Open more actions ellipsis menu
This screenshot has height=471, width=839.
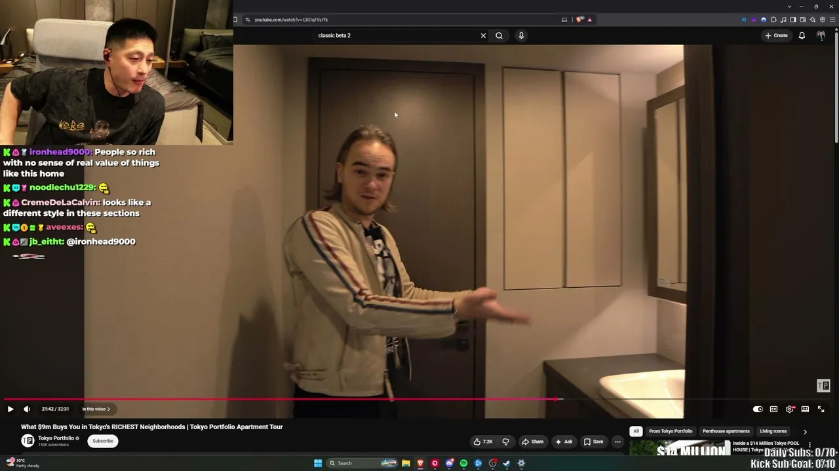point(617,442)
